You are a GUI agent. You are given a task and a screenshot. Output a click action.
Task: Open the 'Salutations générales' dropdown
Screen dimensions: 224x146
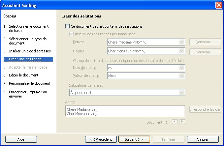181,93
